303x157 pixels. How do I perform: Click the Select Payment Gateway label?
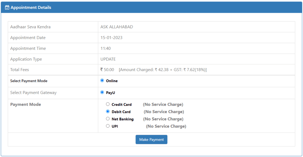click(x=33, y=93)
